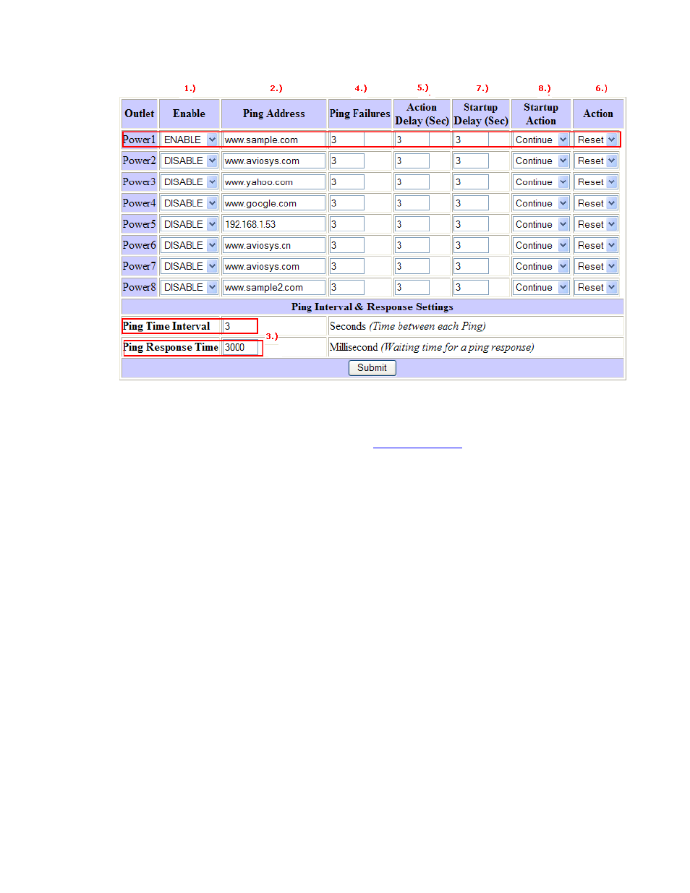Click Power1 Ping Failures field
Viewport: 690px width, 893px height.
(x=347, y=140)
